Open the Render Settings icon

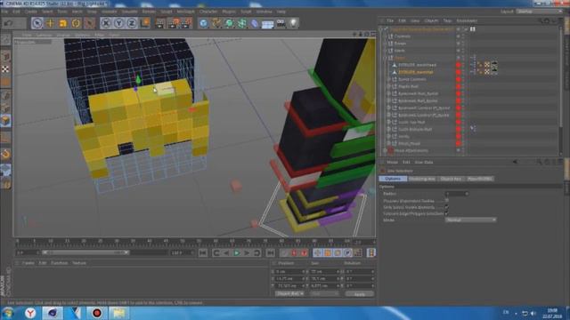tap(186, 23)
